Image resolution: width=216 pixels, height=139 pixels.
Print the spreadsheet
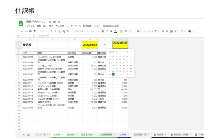(x=30, y=31)
